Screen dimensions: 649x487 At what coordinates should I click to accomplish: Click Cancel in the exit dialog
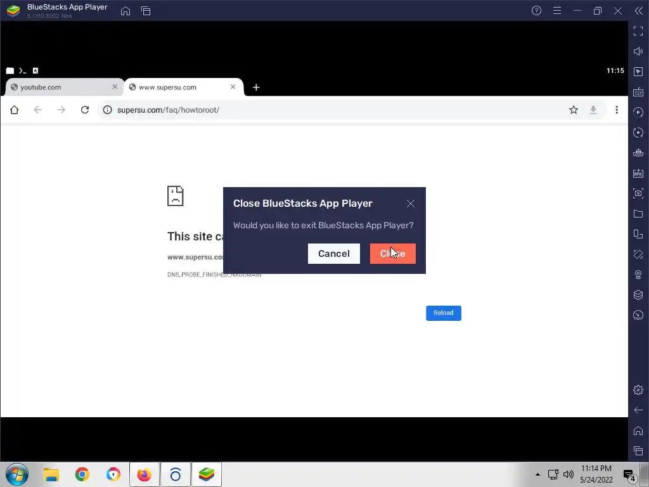333,254
